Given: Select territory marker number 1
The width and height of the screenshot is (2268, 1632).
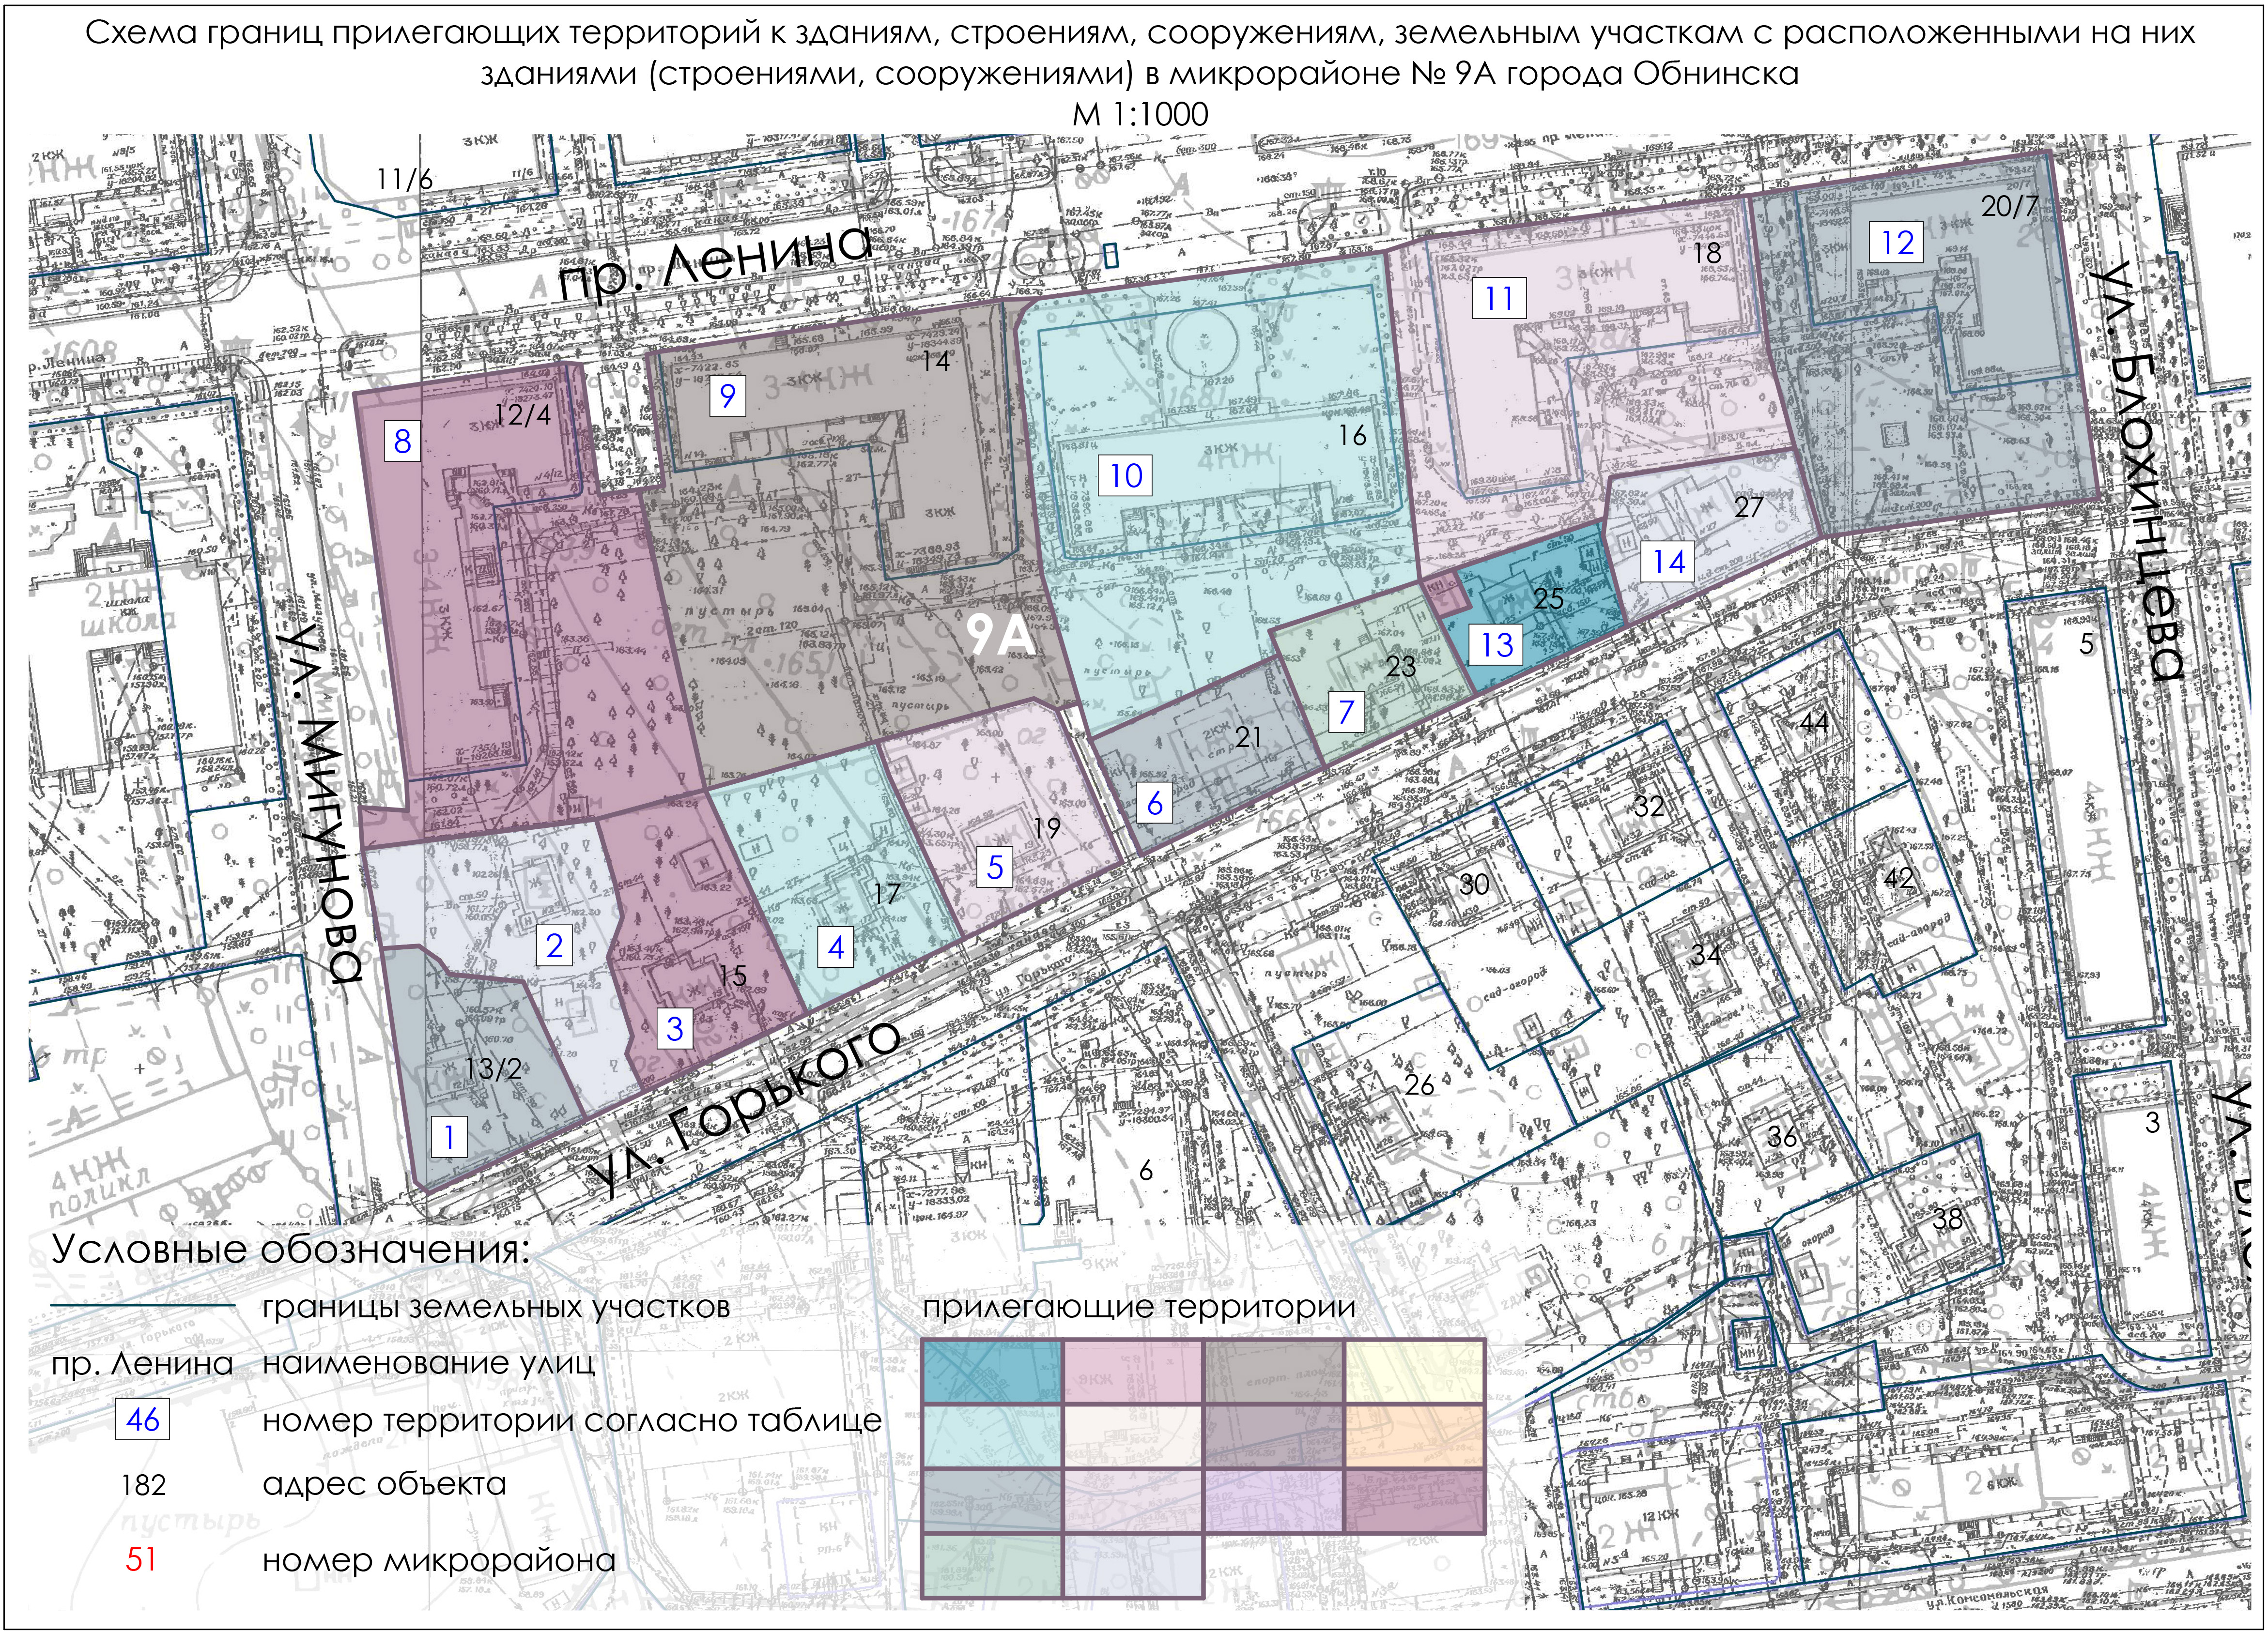Looking at the screenshot, I should coord(449,1136).
